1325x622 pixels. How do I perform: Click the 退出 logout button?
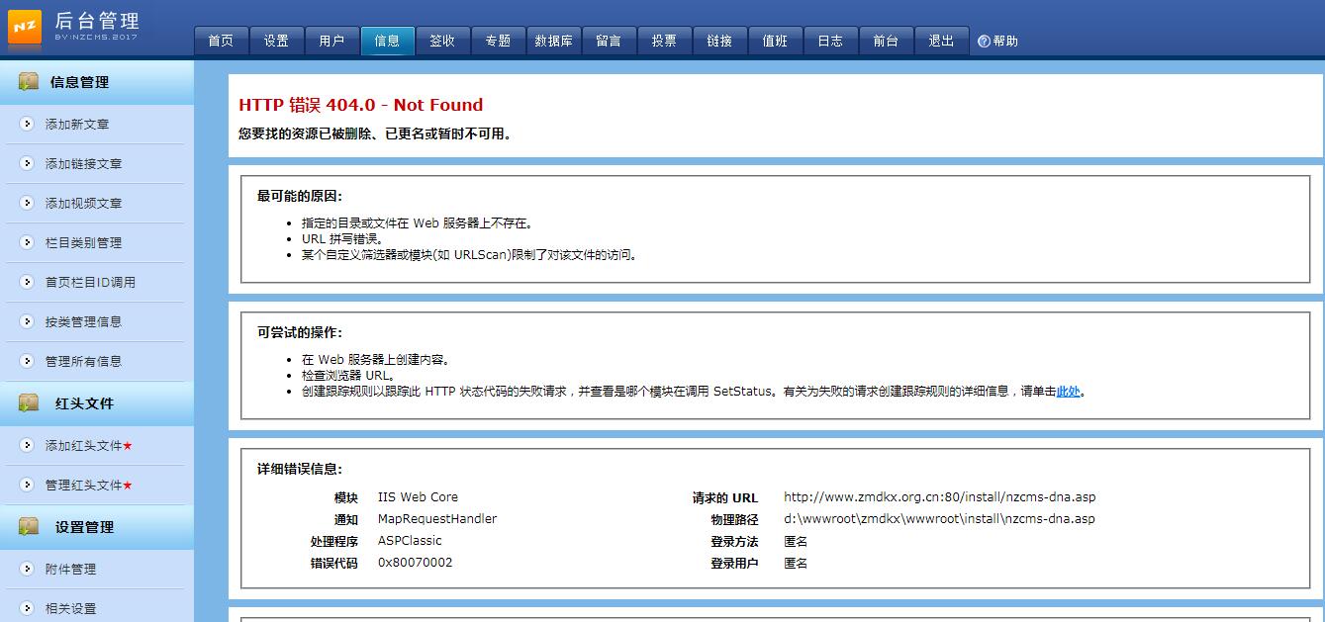(x=941, y=41)
